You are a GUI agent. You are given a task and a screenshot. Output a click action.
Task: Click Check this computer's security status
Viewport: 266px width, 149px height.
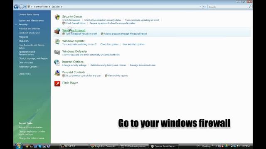pyautogui.click(x=103, y=20)
